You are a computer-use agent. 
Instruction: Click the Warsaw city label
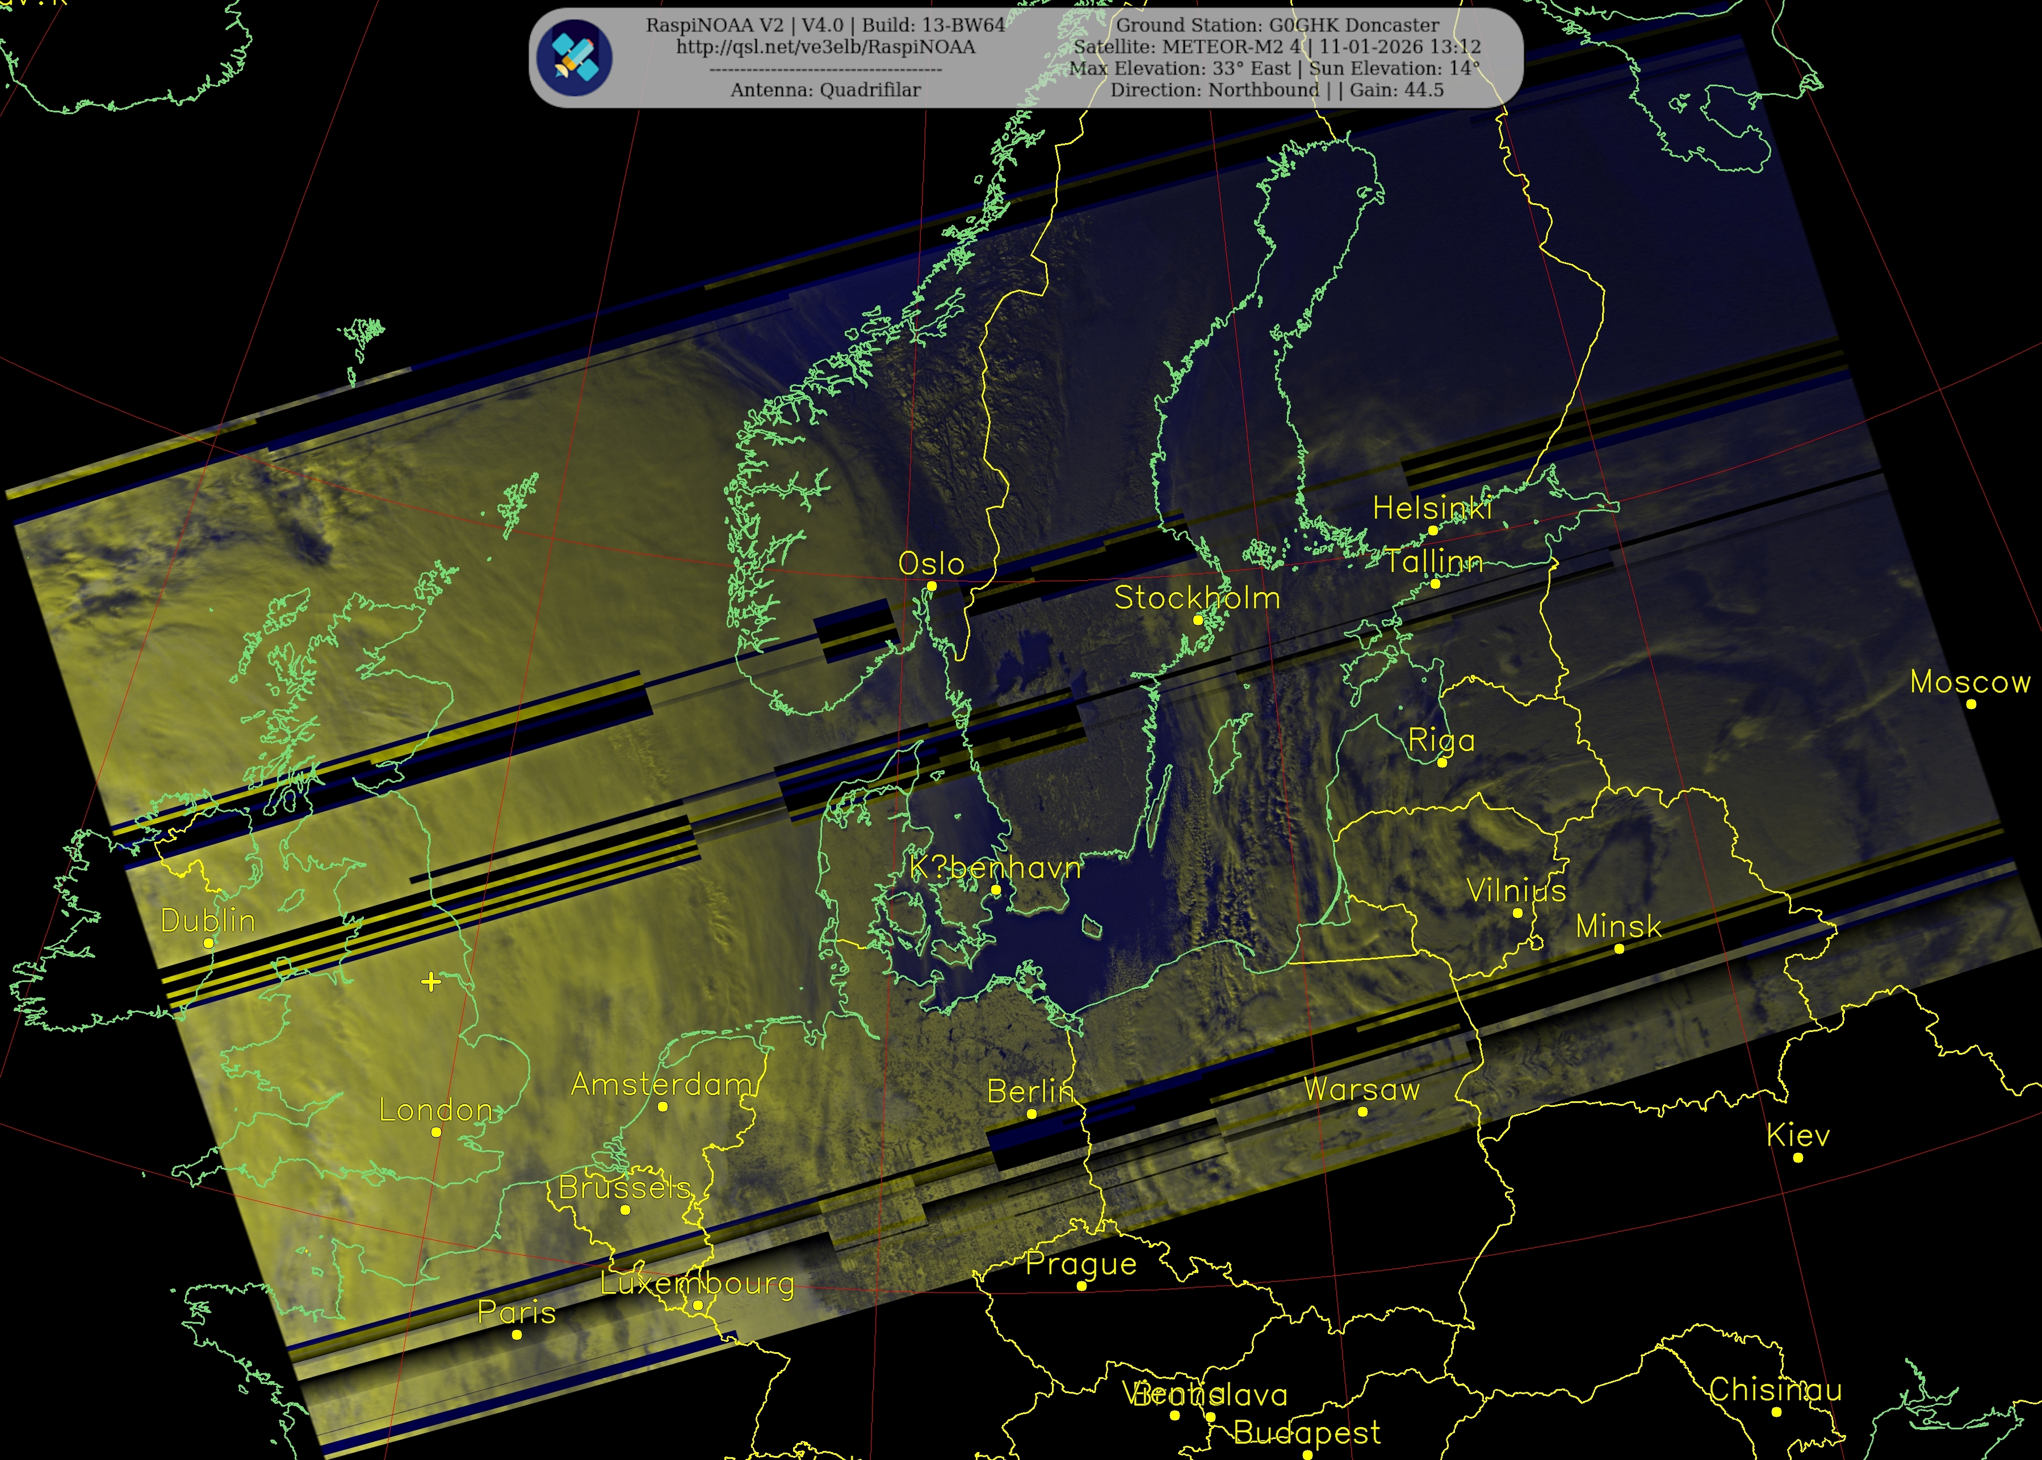[x=1361, y=1089]
